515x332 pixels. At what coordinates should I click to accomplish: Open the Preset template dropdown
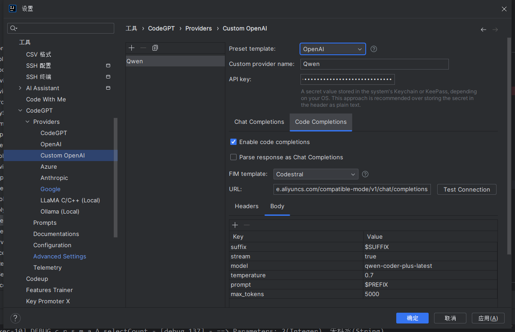pyautogui.click(x=332, y=49)
